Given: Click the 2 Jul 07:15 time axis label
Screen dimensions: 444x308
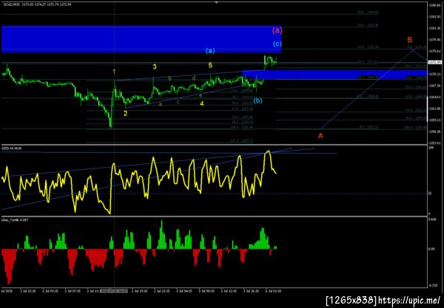Looking at the screenshot, I should [x=73, y=290].
